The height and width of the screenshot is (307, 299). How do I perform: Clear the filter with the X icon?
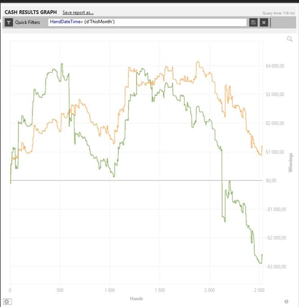[264, 23]
